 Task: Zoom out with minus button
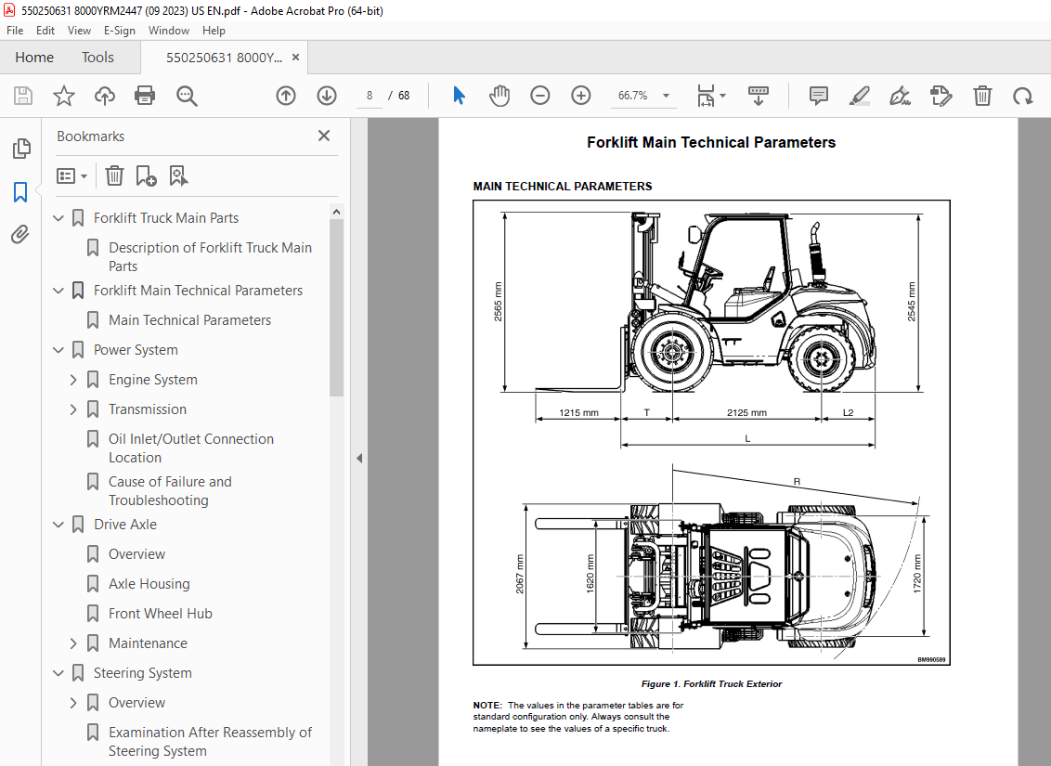point(539,96)
